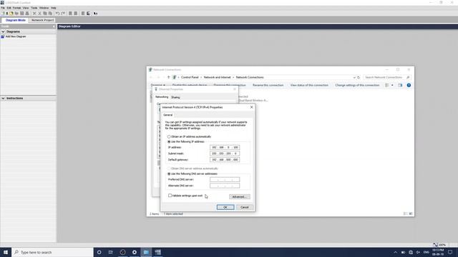Click the change view icon in Network Connections
Screen dimensions: 458x257
click(387, 85)
